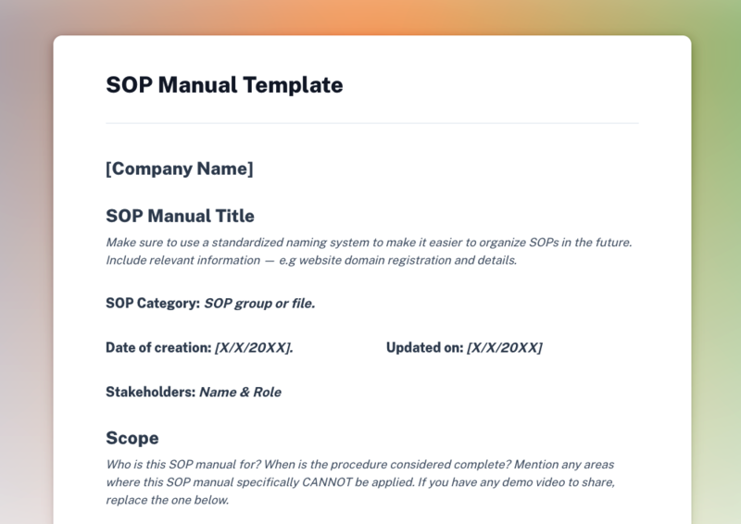
Task: Click the "Stakeholders:" label
Action: [151, 392]
